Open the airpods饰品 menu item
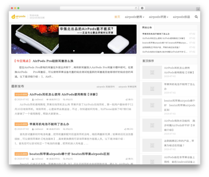The width and height of the screenshot is (209, 177). tap(181, 17)
